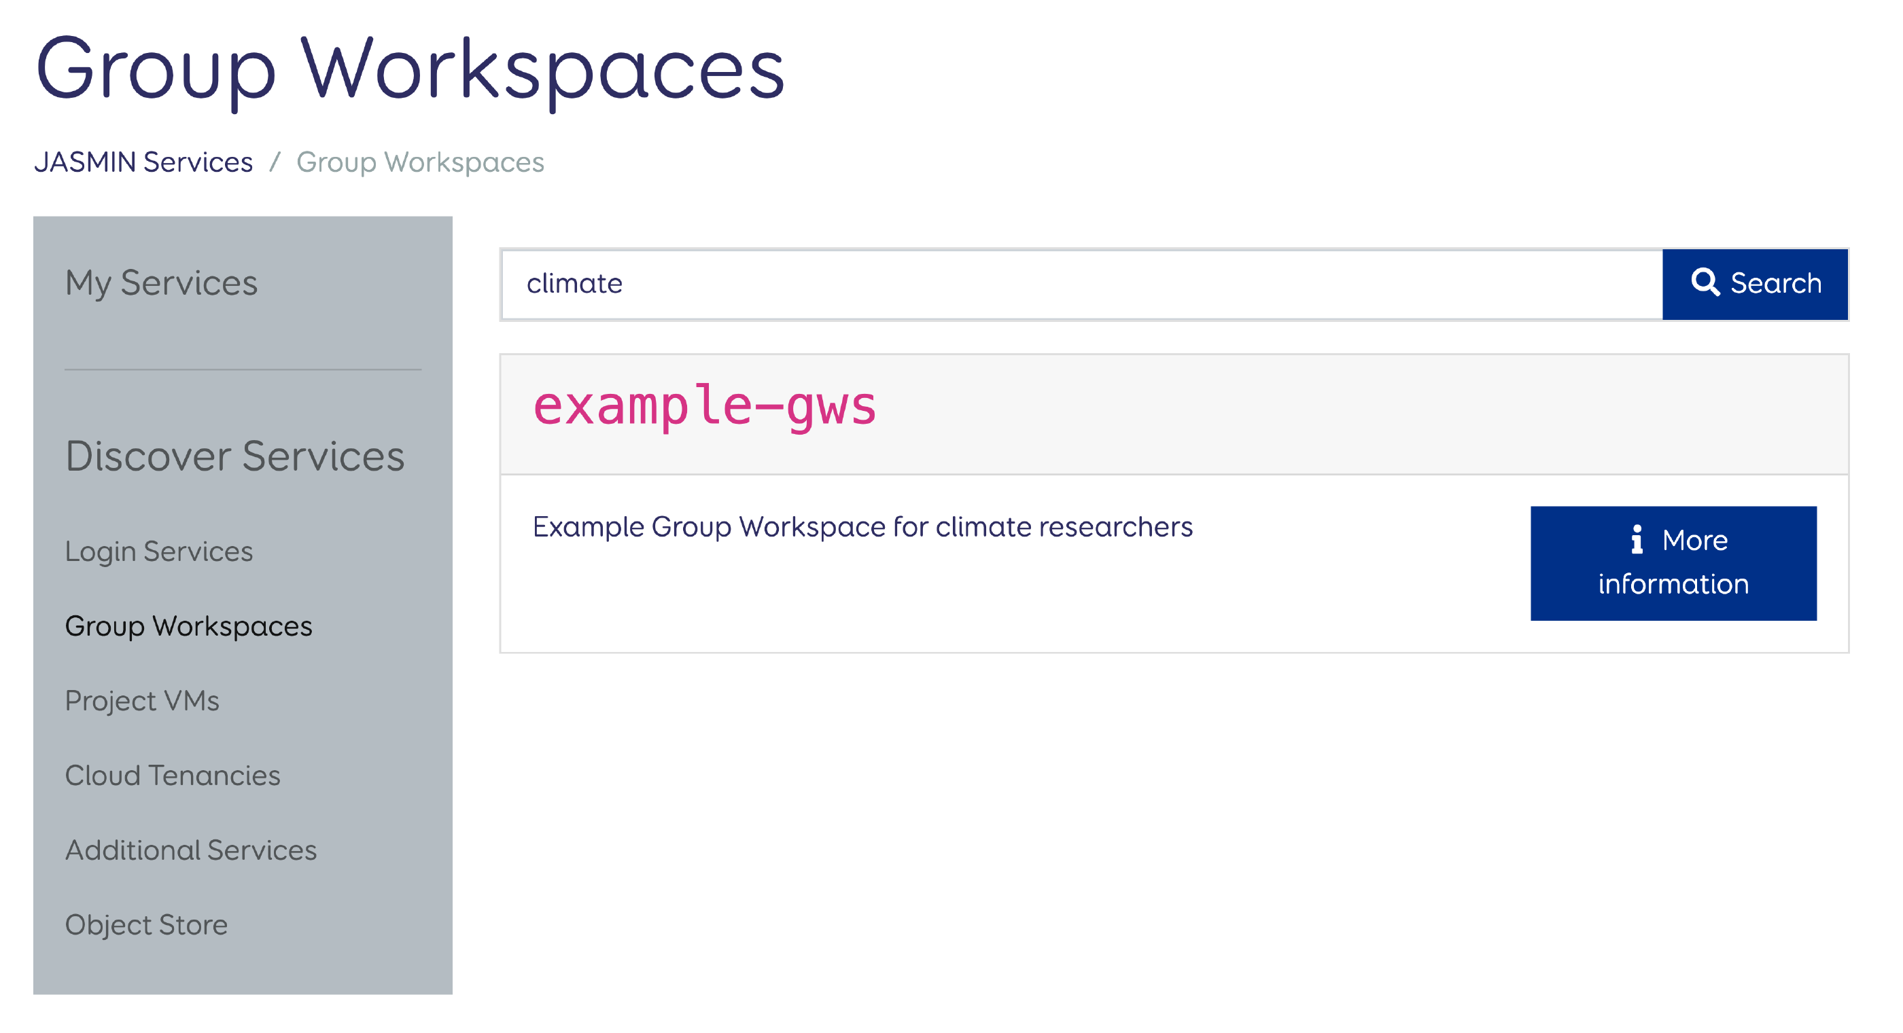
Task: Open Cloud Tenancies section
Action: coord(172,776)
